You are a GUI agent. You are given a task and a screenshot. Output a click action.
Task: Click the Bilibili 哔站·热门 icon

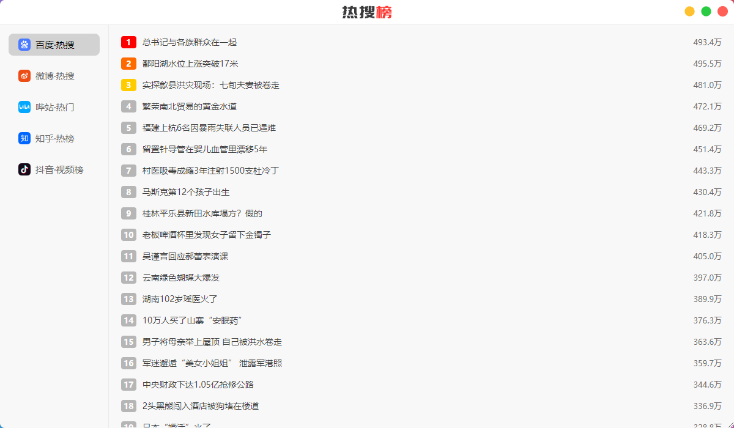click(x=25, y=107)
